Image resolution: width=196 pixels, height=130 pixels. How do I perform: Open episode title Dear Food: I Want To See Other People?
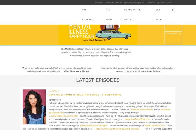click(x=85, y=95)
